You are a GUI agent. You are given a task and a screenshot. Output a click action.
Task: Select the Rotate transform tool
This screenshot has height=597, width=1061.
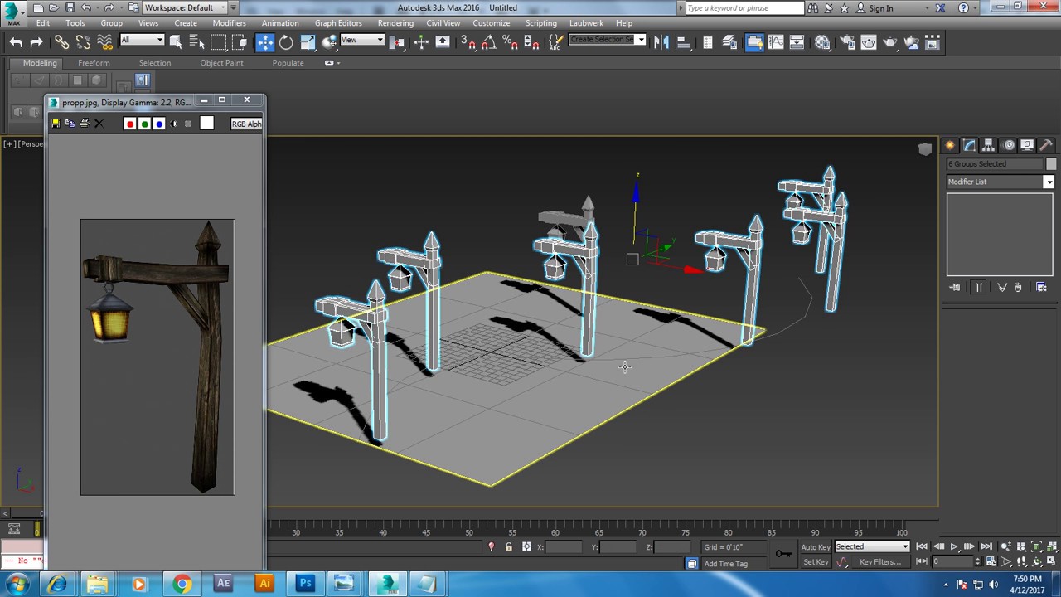(x=286, y=42)
